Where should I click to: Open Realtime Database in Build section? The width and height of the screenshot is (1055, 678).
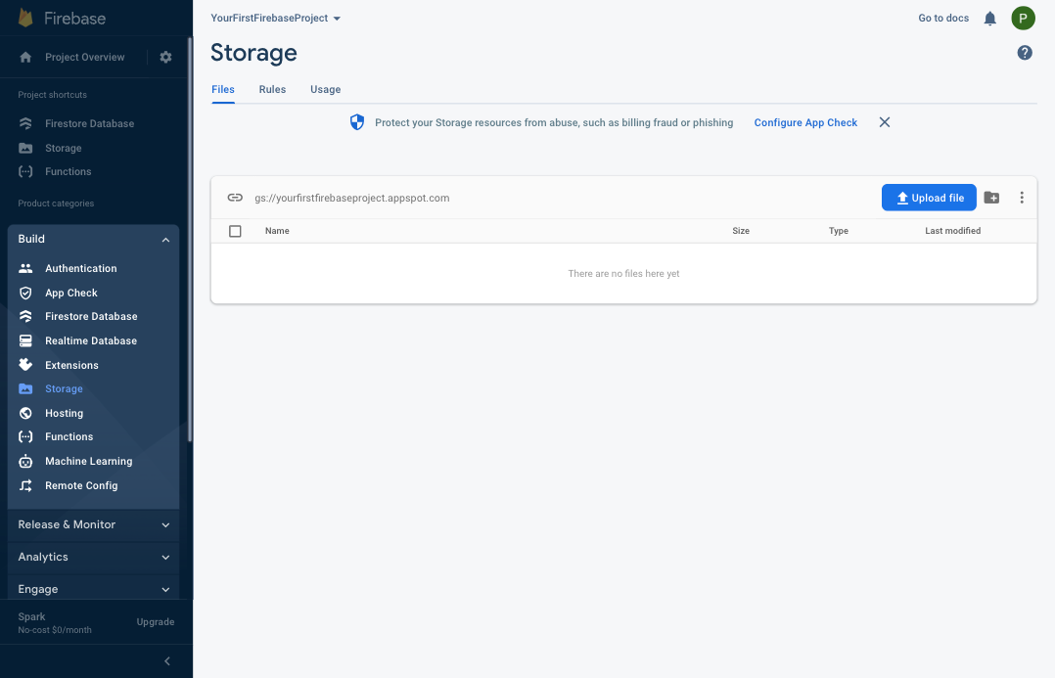91,341
